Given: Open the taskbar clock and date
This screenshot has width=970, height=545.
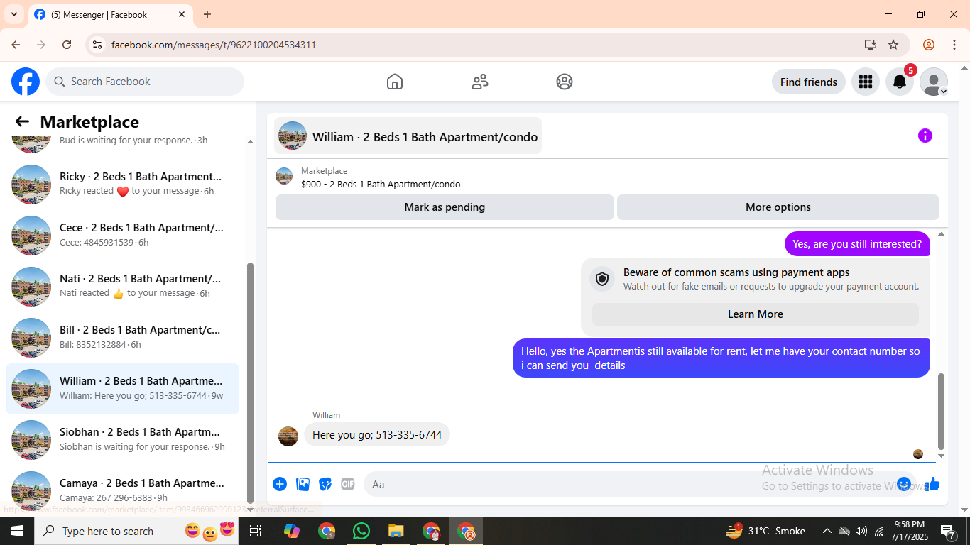Looking at the screenshot, I should 909,531.
